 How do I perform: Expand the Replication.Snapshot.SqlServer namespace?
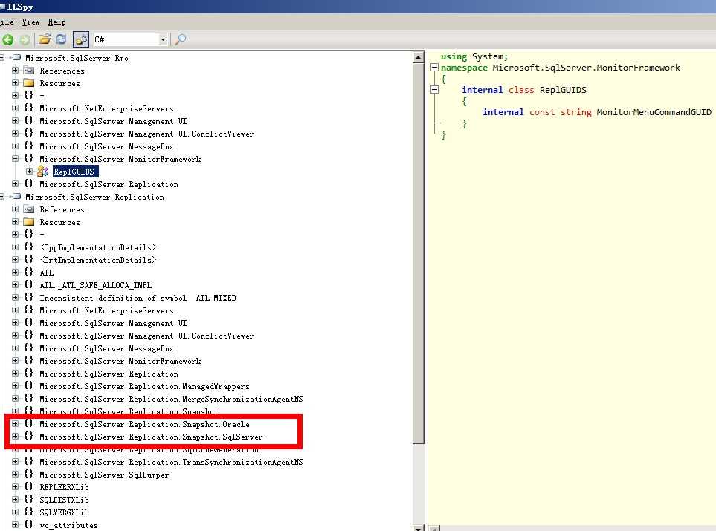[x=15, y=437]
